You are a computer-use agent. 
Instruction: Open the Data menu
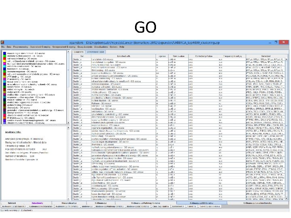click(x=9, y=47)
